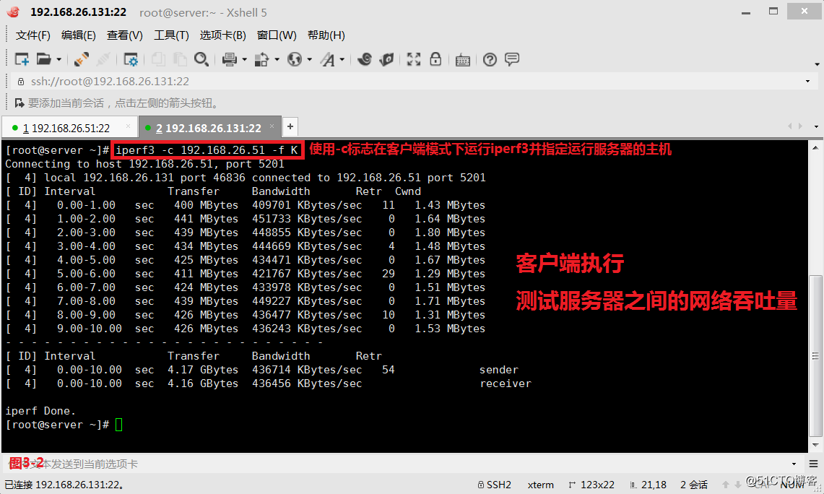
Task: Click the xterm status bar label
Action: [541, 485]
